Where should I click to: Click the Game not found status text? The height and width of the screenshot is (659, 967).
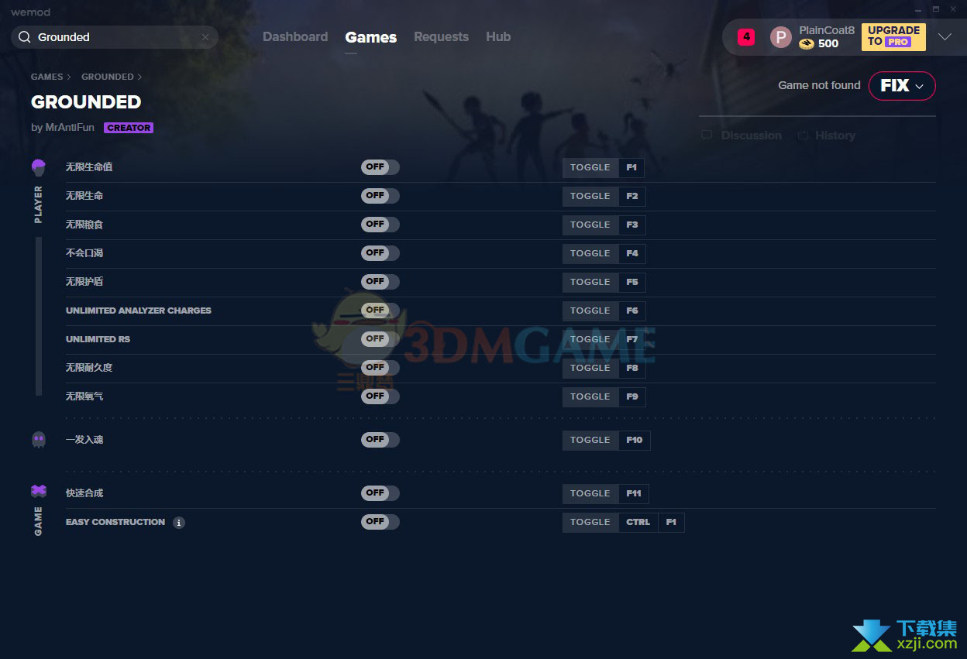pyautogui.click(x=819, y=85)
